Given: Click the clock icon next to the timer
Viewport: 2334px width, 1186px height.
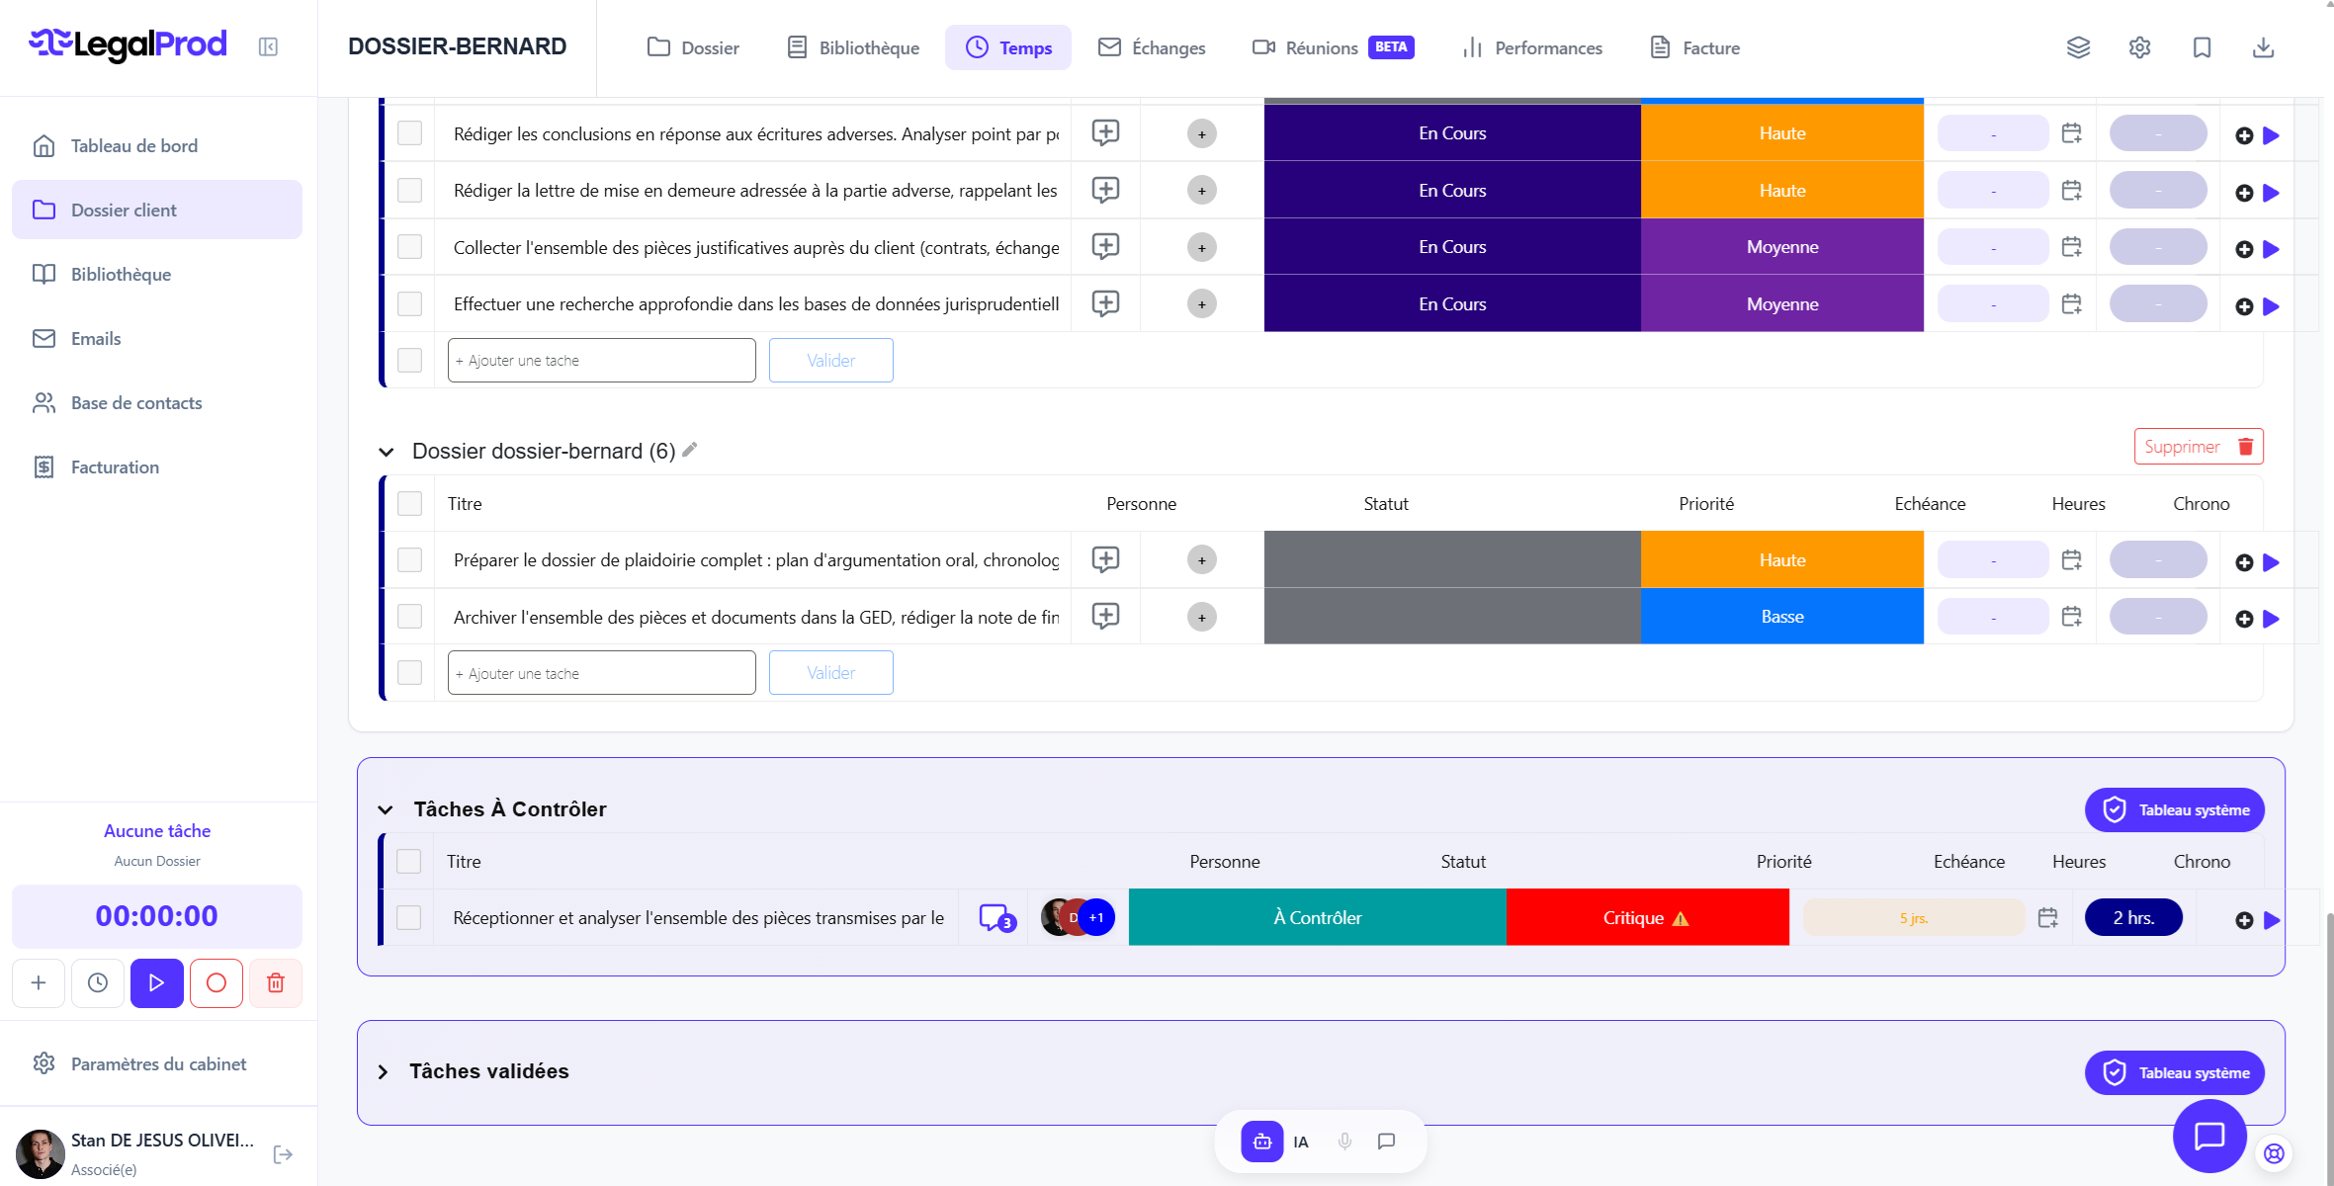Looking at the screenshot, I should 97,982.
